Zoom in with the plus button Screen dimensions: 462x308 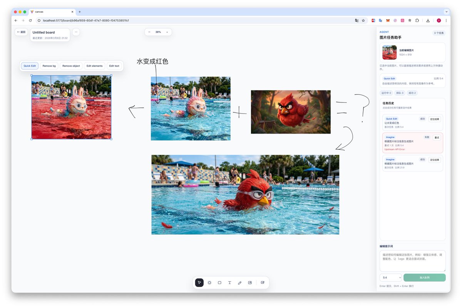[167, 32]
